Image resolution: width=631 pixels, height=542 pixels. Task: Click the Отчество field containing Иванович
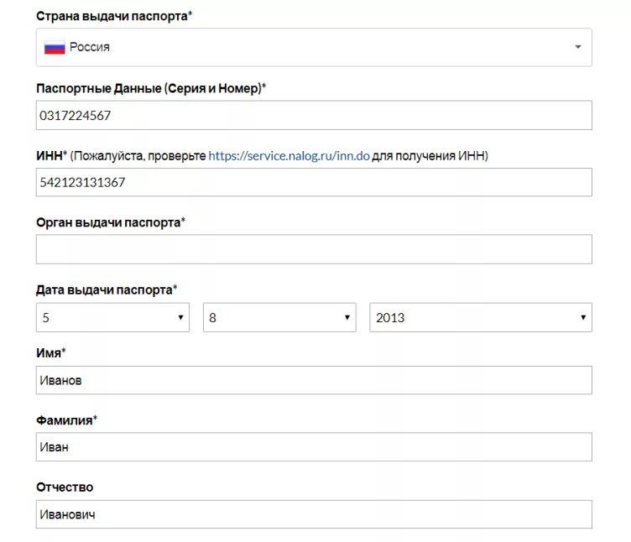(313, 514)
